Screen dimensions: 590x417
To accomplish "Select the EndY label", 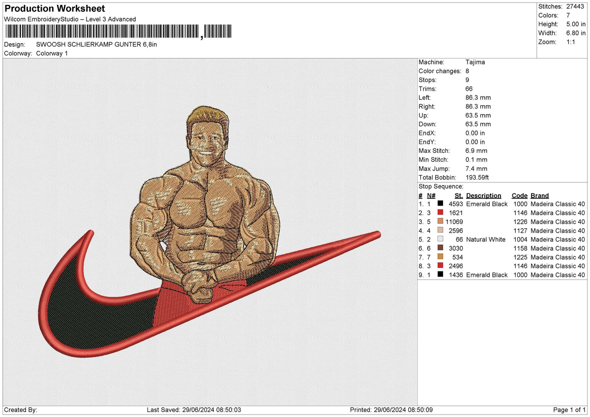I will pos(427,142).
